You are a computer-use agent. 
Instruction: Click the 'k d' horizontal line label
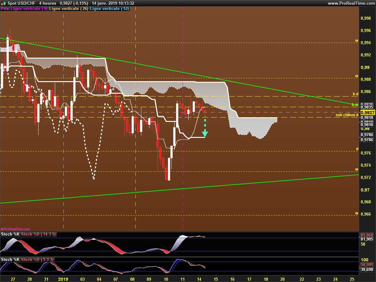click(x=355, y=94)
